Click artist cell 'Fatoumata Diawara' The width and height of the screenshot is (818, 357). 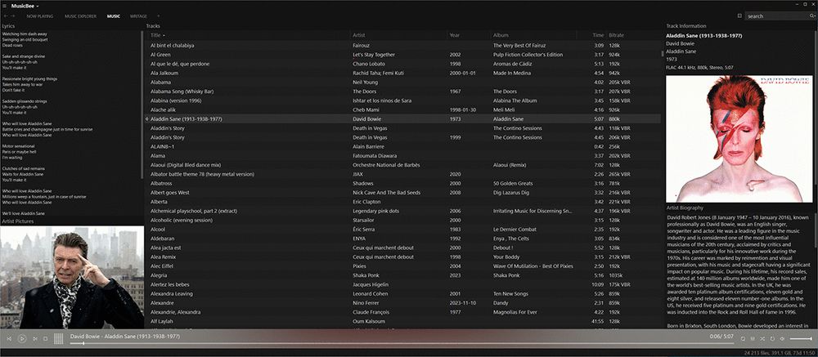[375, 155]
